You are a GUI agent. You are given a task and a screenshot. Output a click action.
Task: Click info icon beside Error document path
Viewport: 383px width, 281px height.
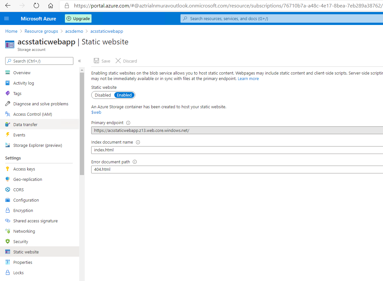point(135,162)
